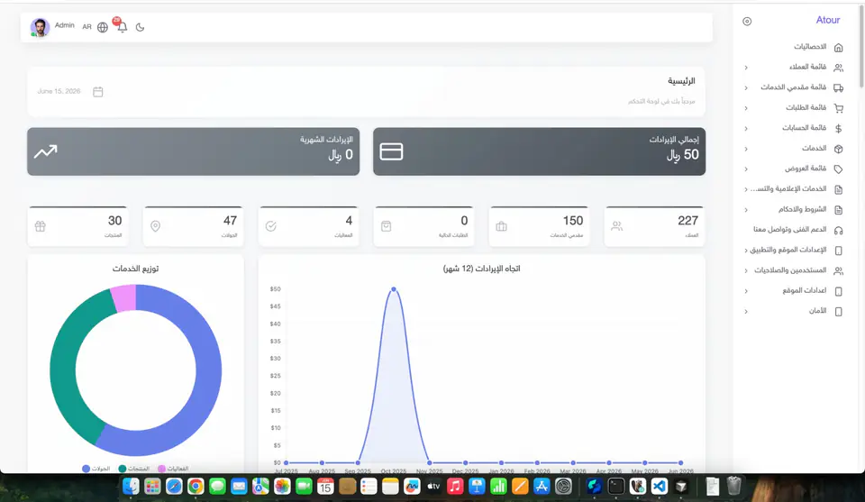Click the dollar icon beside قائمة الحسابات
This screenshot has height=502, width=865.
tap(838, 129)
